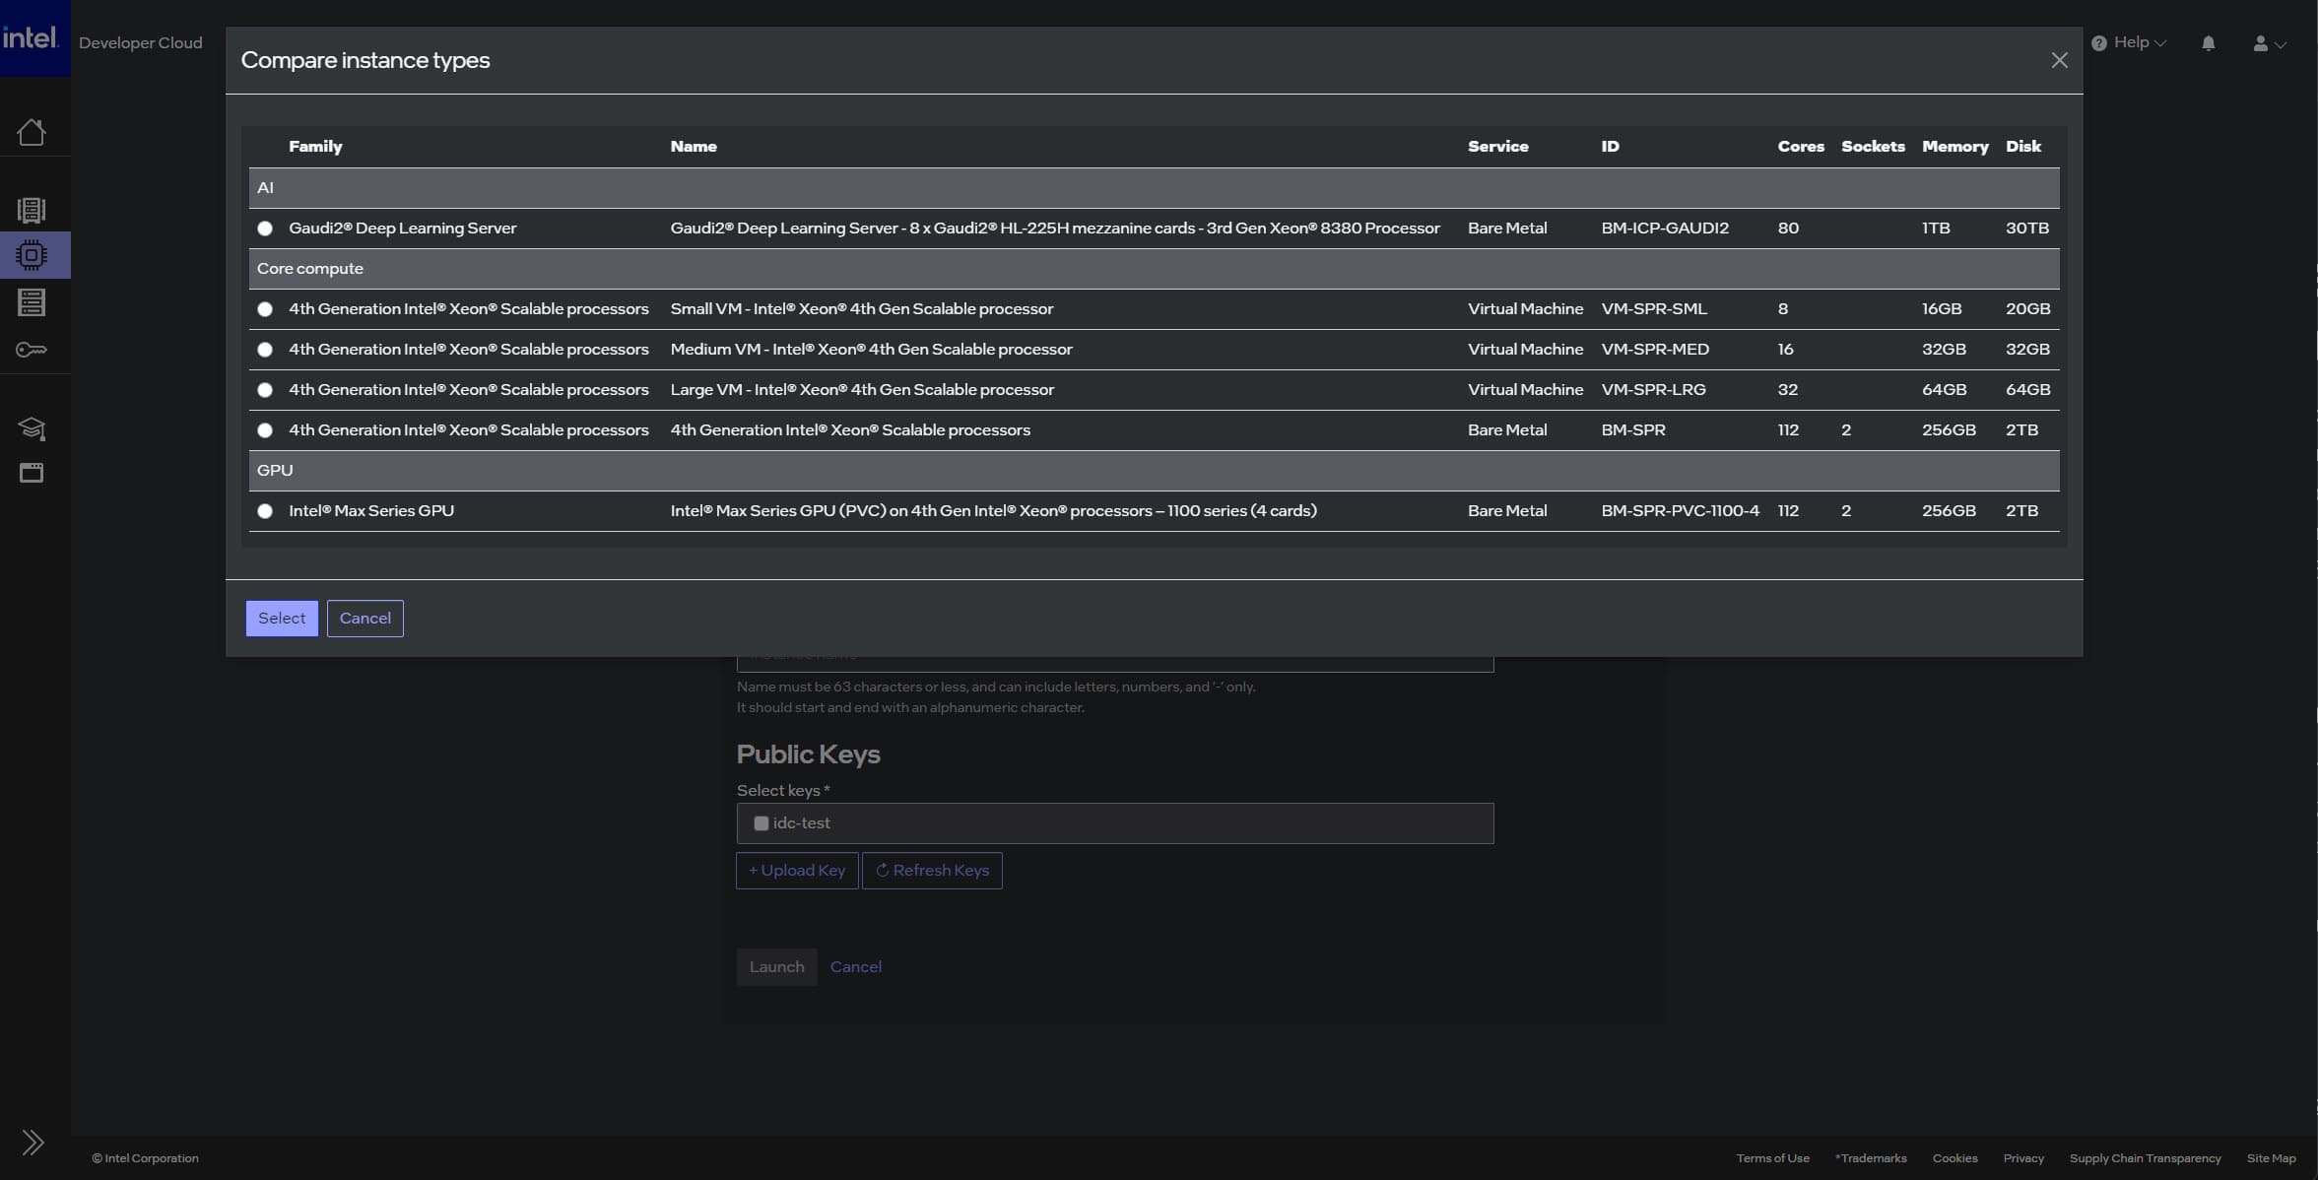
Task: Choose the Small VM instance radio button
Action: pyautogui.click(x=265, y=309)
